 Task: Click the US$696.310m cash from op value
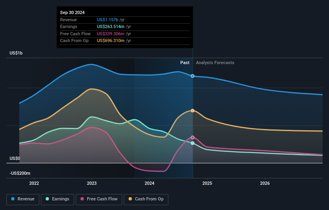111,41
